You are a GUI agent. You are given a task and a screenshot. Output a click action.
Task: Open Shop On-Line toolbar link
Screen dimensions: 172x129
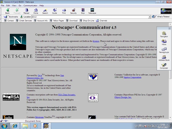coord(87,21)
